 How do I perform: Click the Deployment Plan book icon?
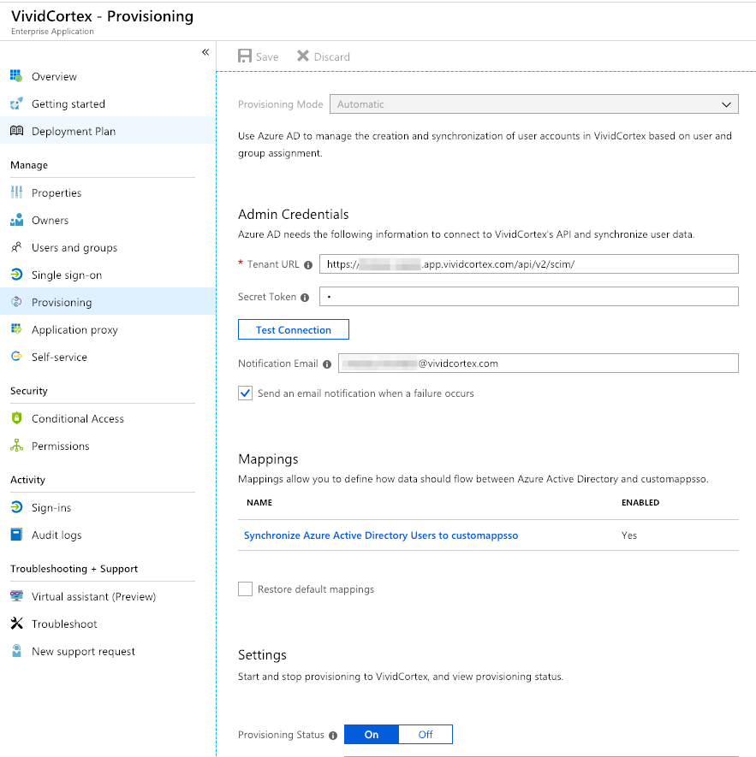pos(16,131)
